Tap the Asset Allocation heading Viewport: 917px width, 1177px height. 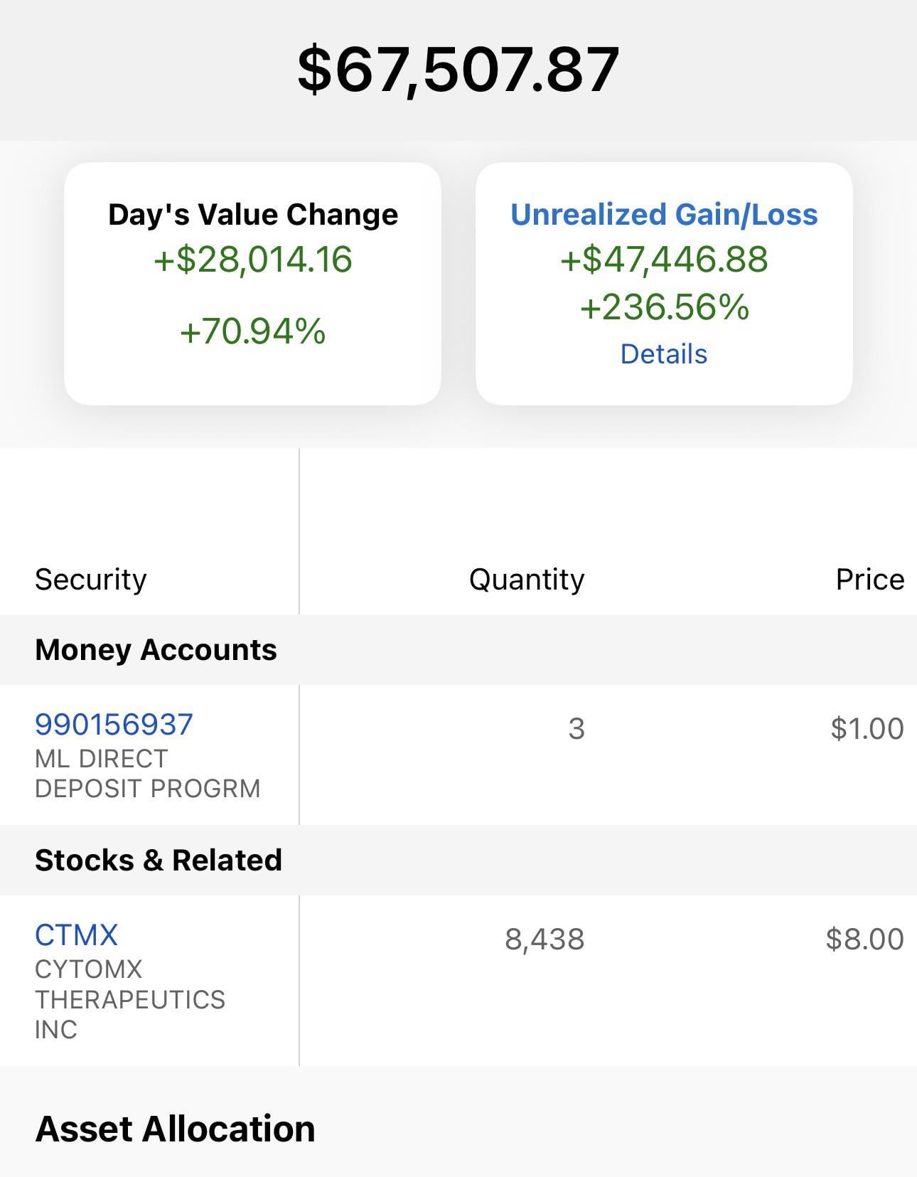click(x=175, y=1129)
